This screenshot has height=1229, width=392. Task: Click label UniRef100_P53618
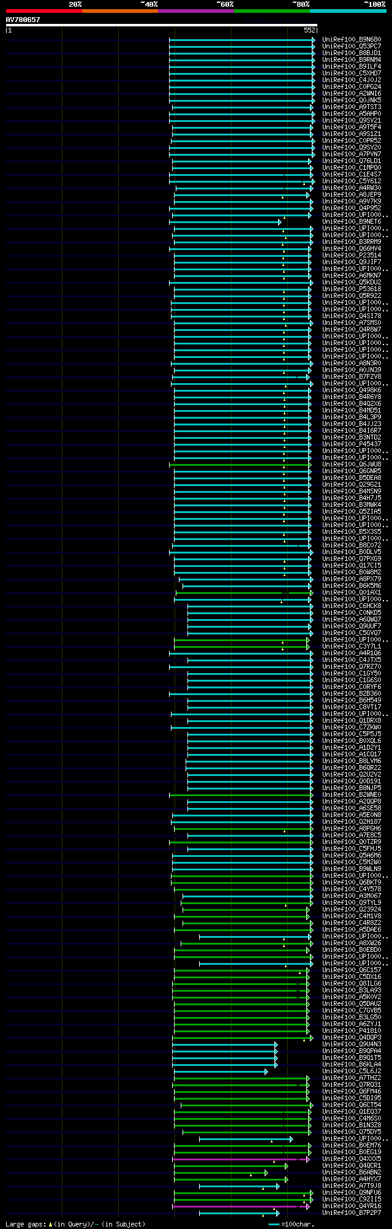(352, 289)
